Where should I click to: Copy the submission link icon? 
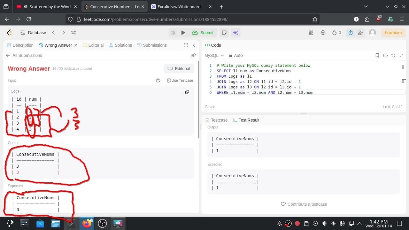coord(193,55)
